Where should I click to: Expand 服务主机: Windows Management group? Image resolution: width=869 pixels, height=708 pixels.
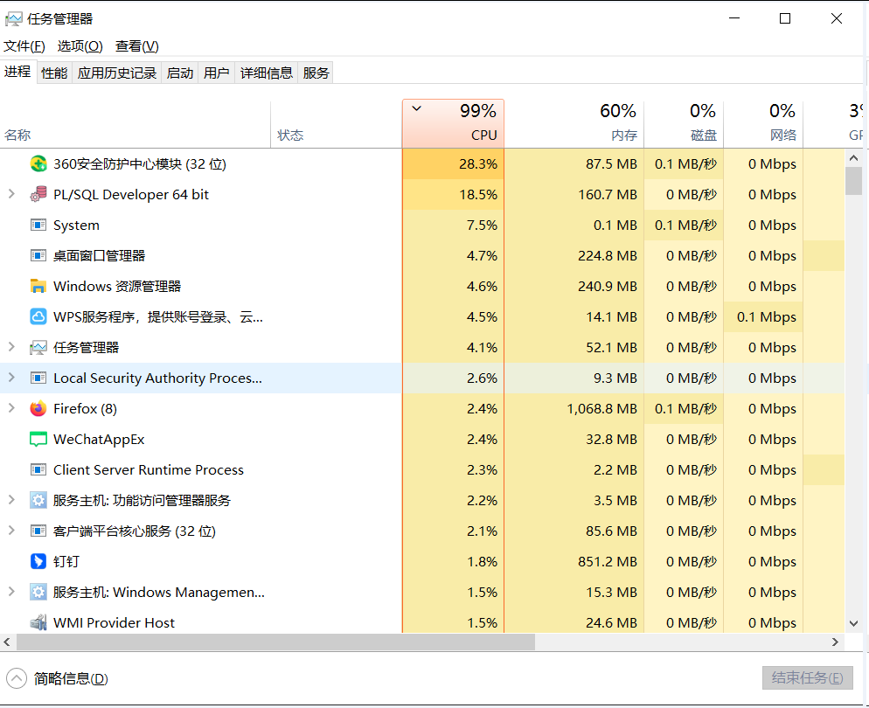pyautogui.click(x=11, y=592)
